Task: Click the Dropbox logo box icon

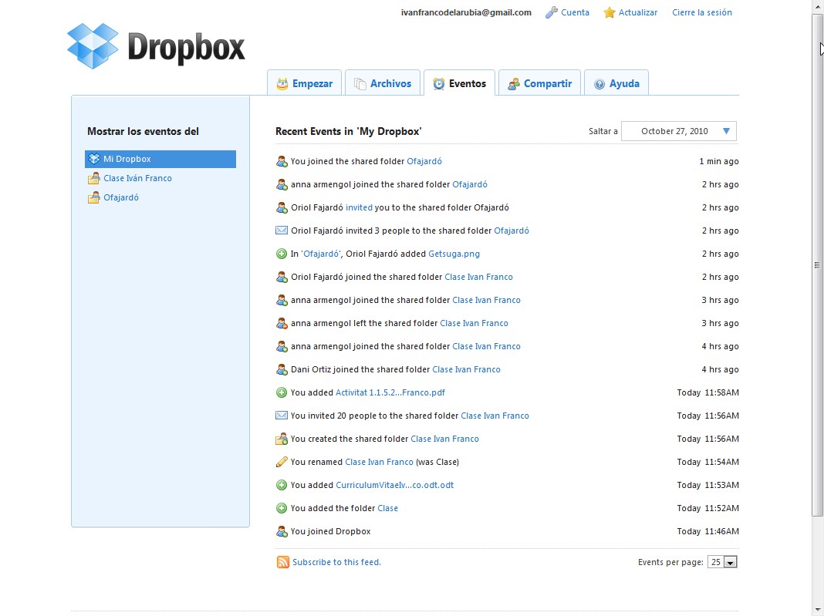Action: (x=93, y=46)
